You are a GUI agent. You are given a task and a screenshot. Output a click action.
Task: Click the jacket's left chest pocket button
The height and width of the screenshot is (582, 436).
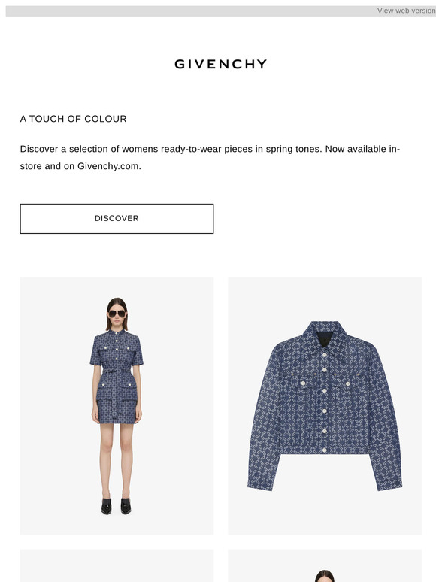point(304,383)
